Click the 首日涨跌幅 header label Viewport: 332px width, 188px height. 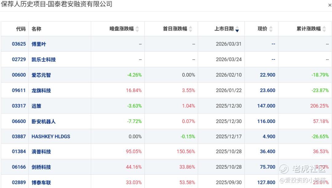[175, 29]
